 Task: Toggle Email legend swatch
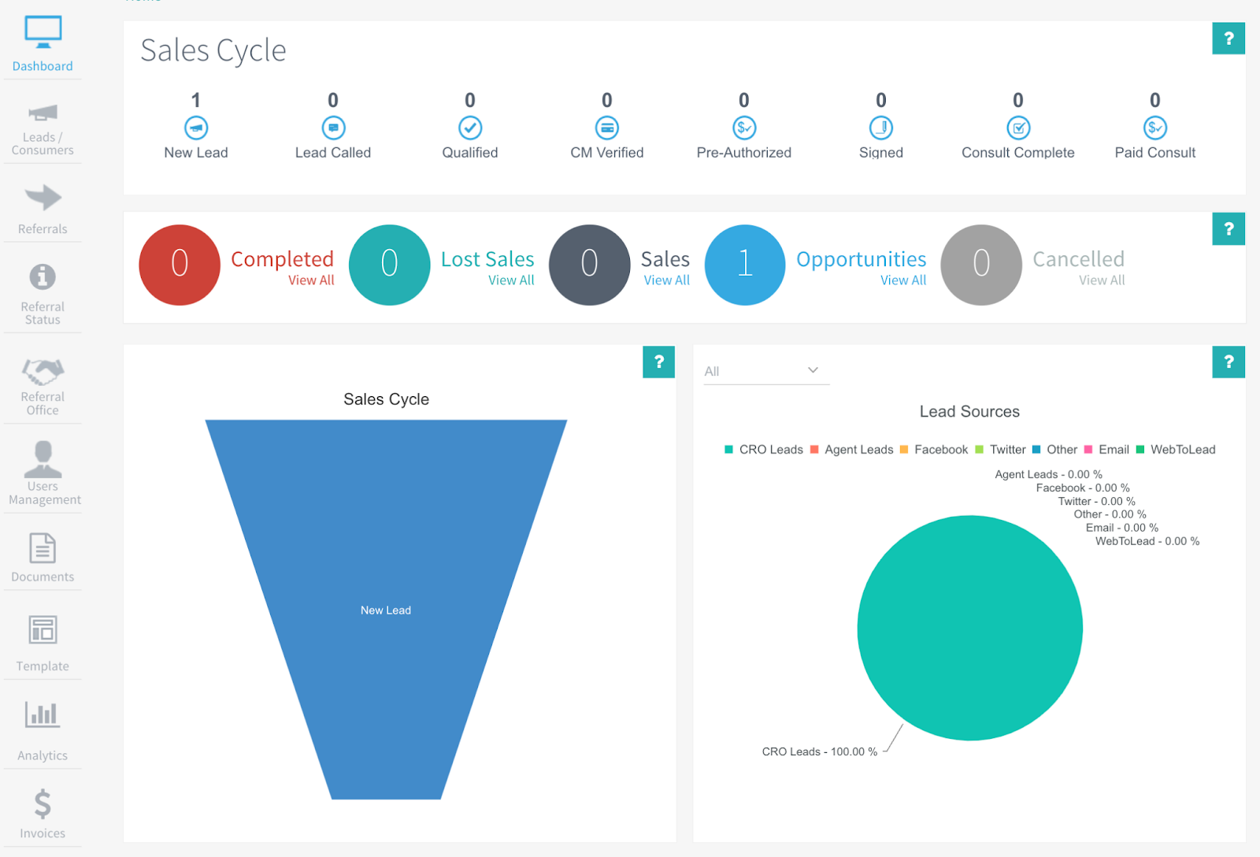click(1088, 450)
